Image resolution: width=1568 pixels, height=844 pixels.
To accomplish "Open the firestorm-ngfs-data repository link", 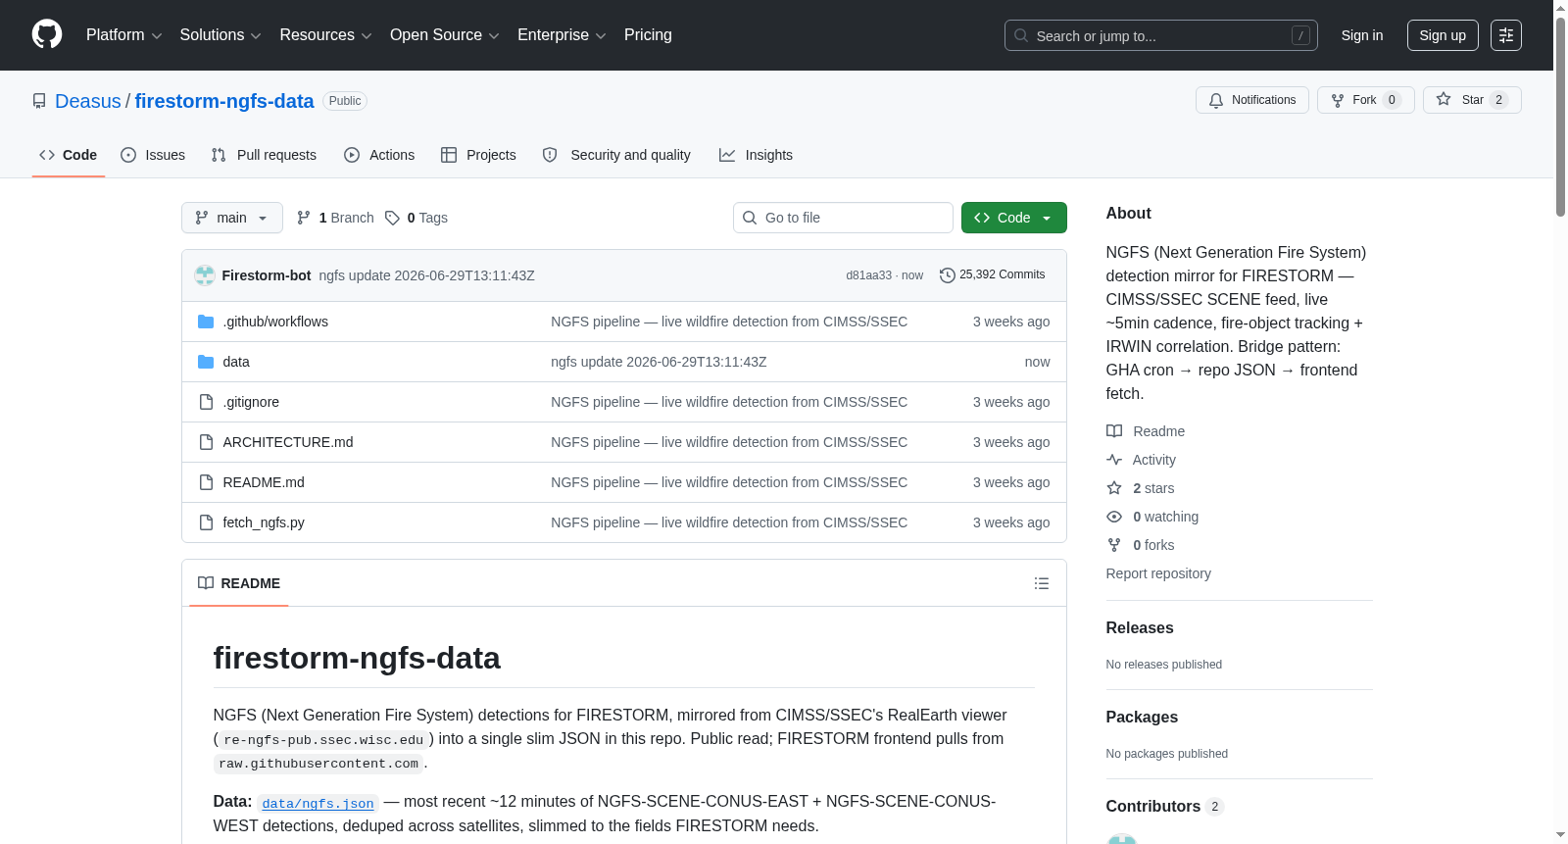I will [x=224, y=101].
